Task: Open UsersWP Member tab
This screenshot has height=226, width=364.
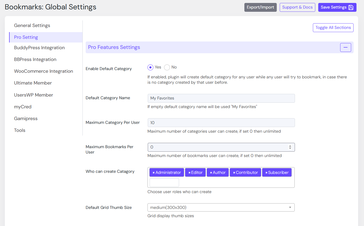Action: click(x=33, y=95)
